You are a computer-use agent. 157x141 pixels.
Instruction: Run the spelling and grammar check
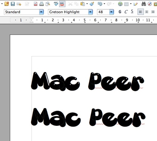pos(56,4)
